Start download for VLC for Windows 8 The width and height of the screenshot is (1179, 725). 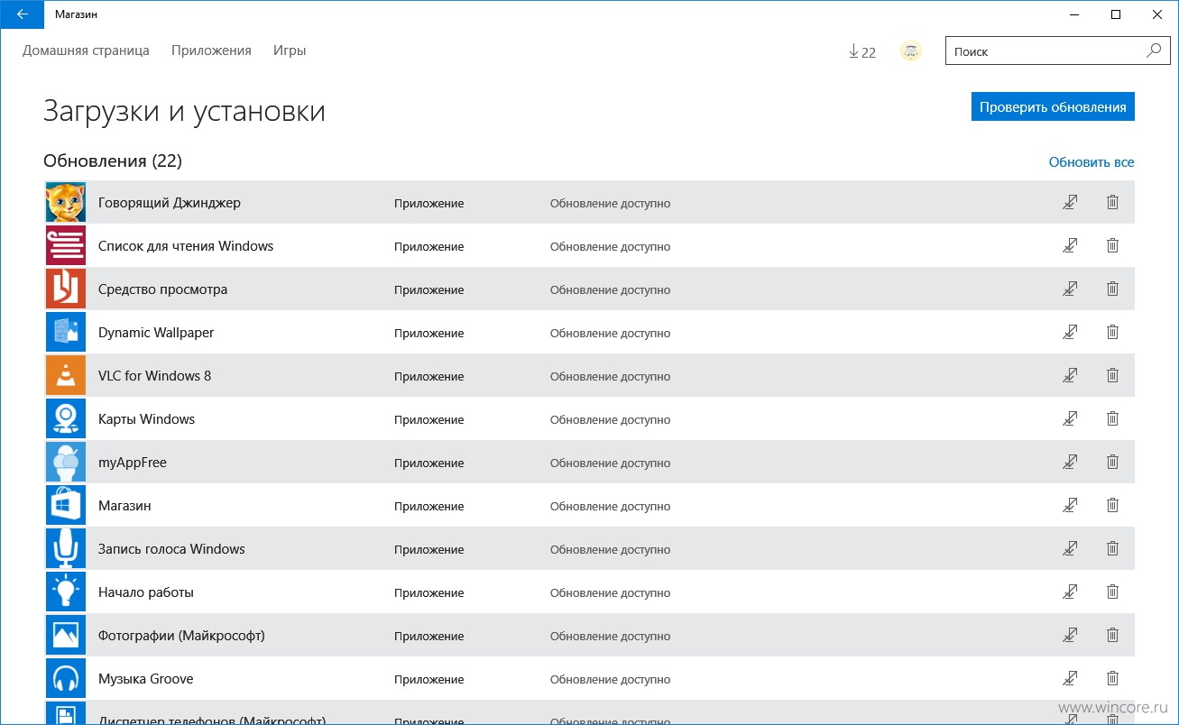point(1070,376)
